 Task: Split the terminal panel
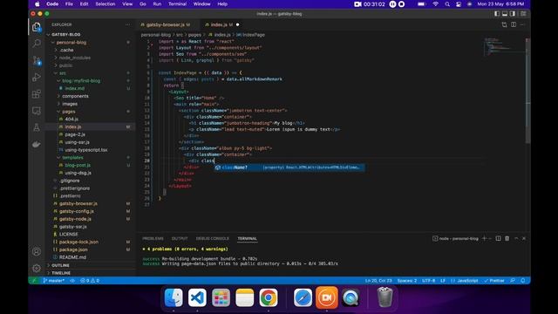coord(498,238)
